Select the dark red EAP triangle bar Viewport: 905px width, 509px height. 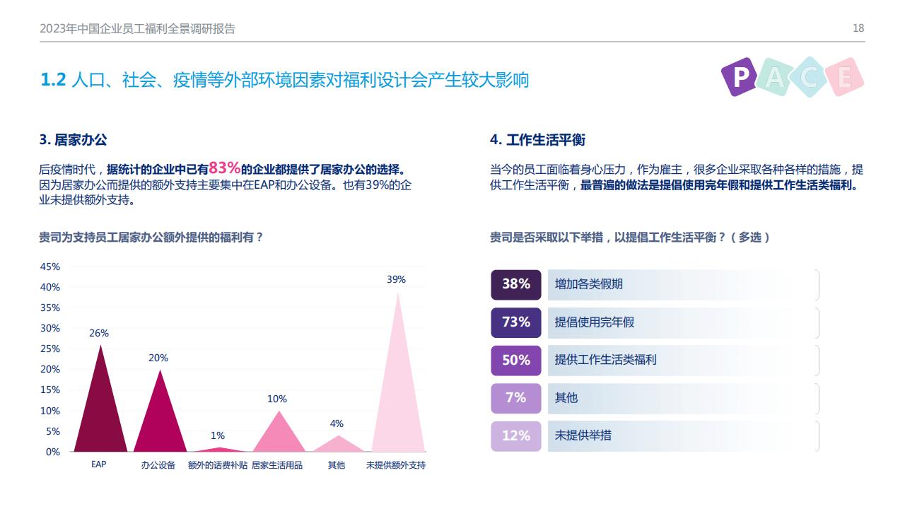coord(100,410)
